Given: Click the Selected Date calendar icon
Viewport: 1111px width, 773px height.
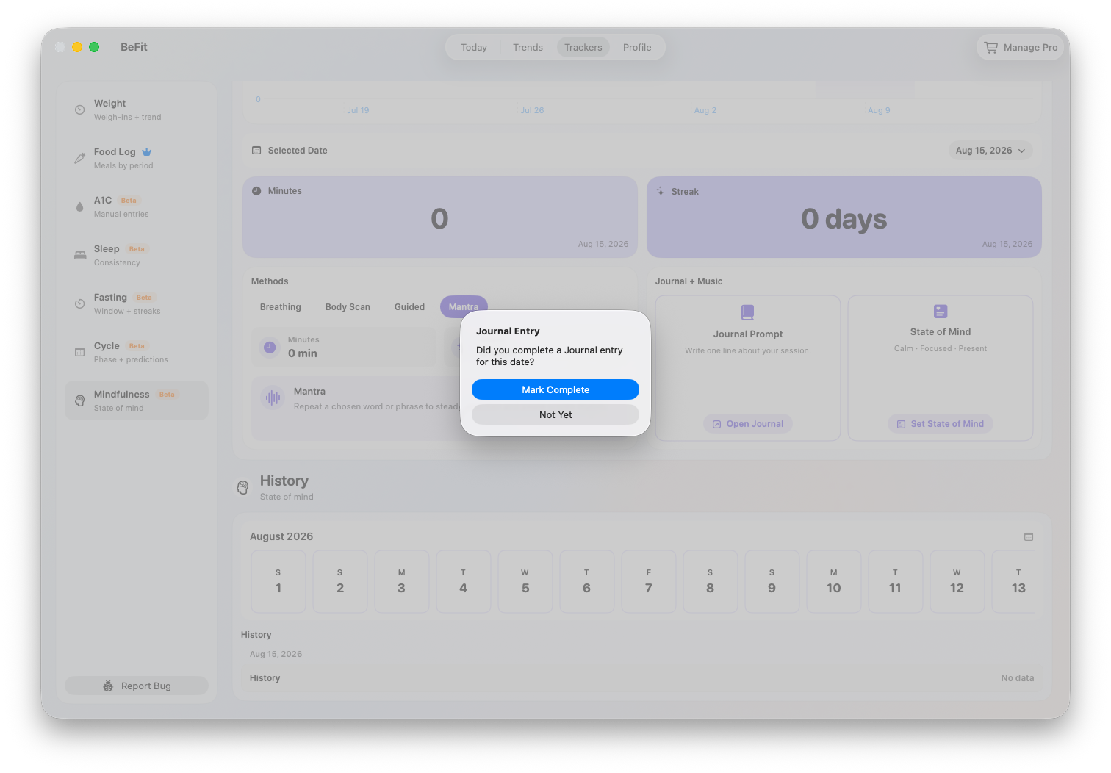Looking at the screenshot, I should (x=256, y=151).
